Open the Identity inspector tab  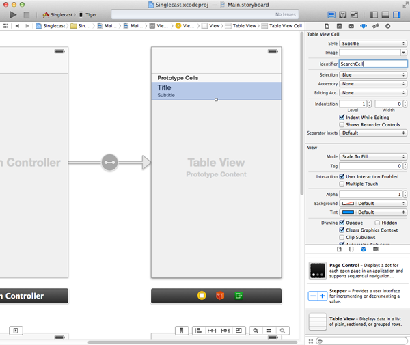click(351, 26)
